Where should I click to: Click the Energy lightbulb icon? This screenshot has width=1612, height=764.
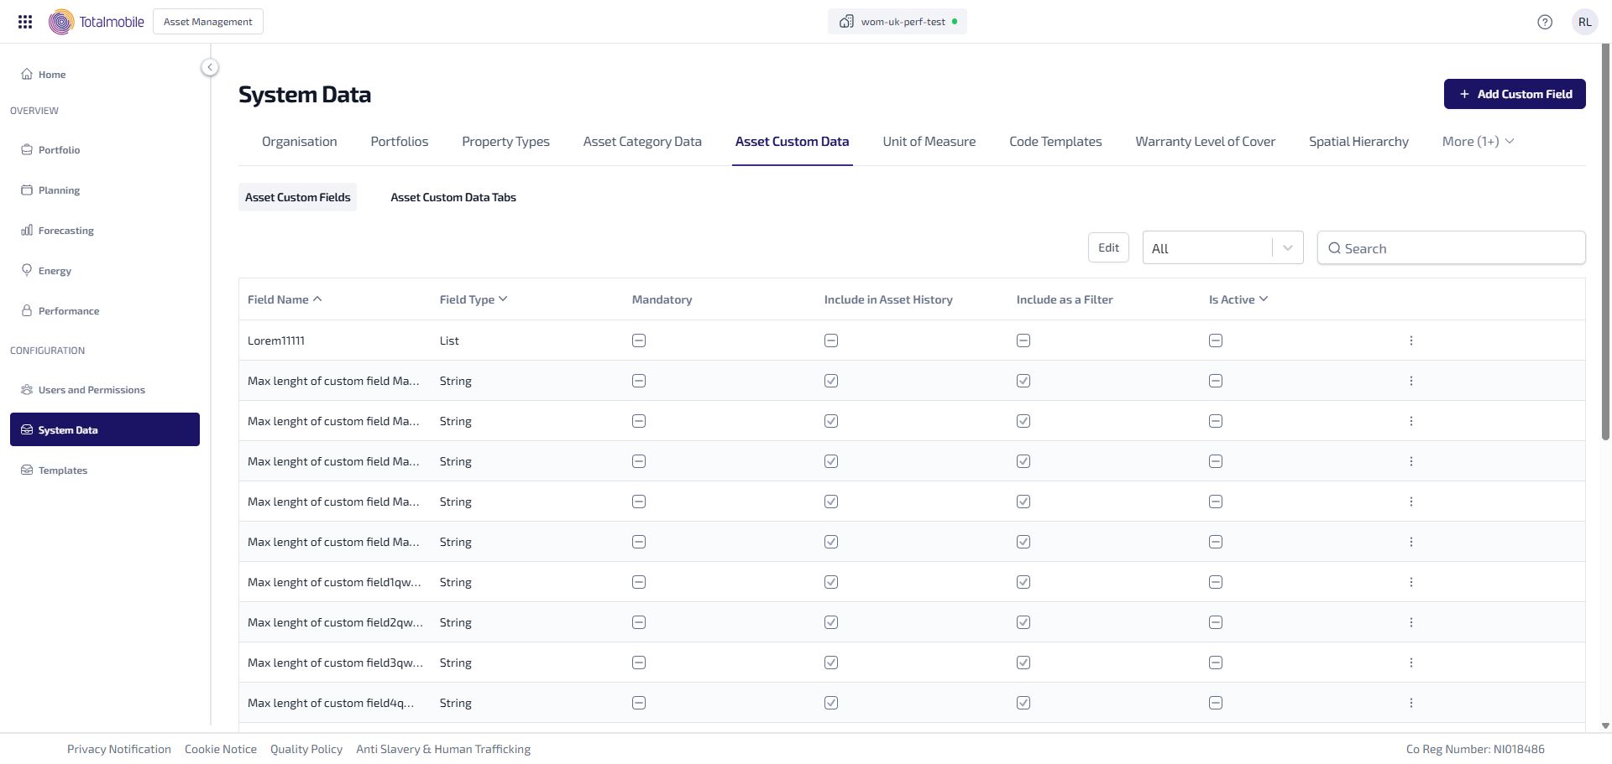tap(27, 270)
